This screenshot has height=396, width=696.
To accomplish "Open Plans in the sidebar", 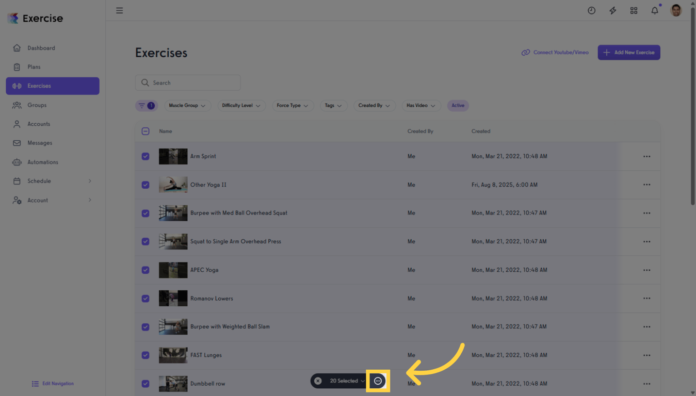I will pyautogui.click(x=53, y=67).
